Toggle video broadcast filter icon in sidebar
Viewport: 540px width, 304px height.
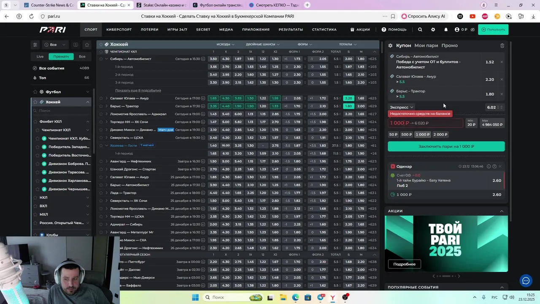[76, 45]
